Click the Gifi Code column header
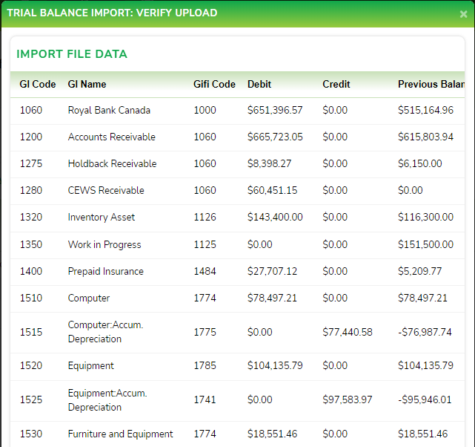This screenshot has height=447, width=475. pyautogui.click(x=214, y=84)
